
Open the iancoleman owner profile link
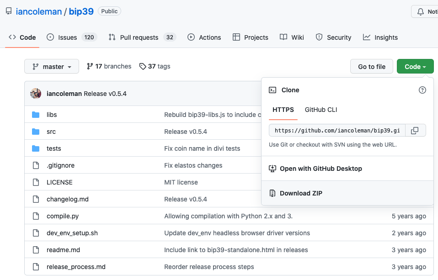39,11
